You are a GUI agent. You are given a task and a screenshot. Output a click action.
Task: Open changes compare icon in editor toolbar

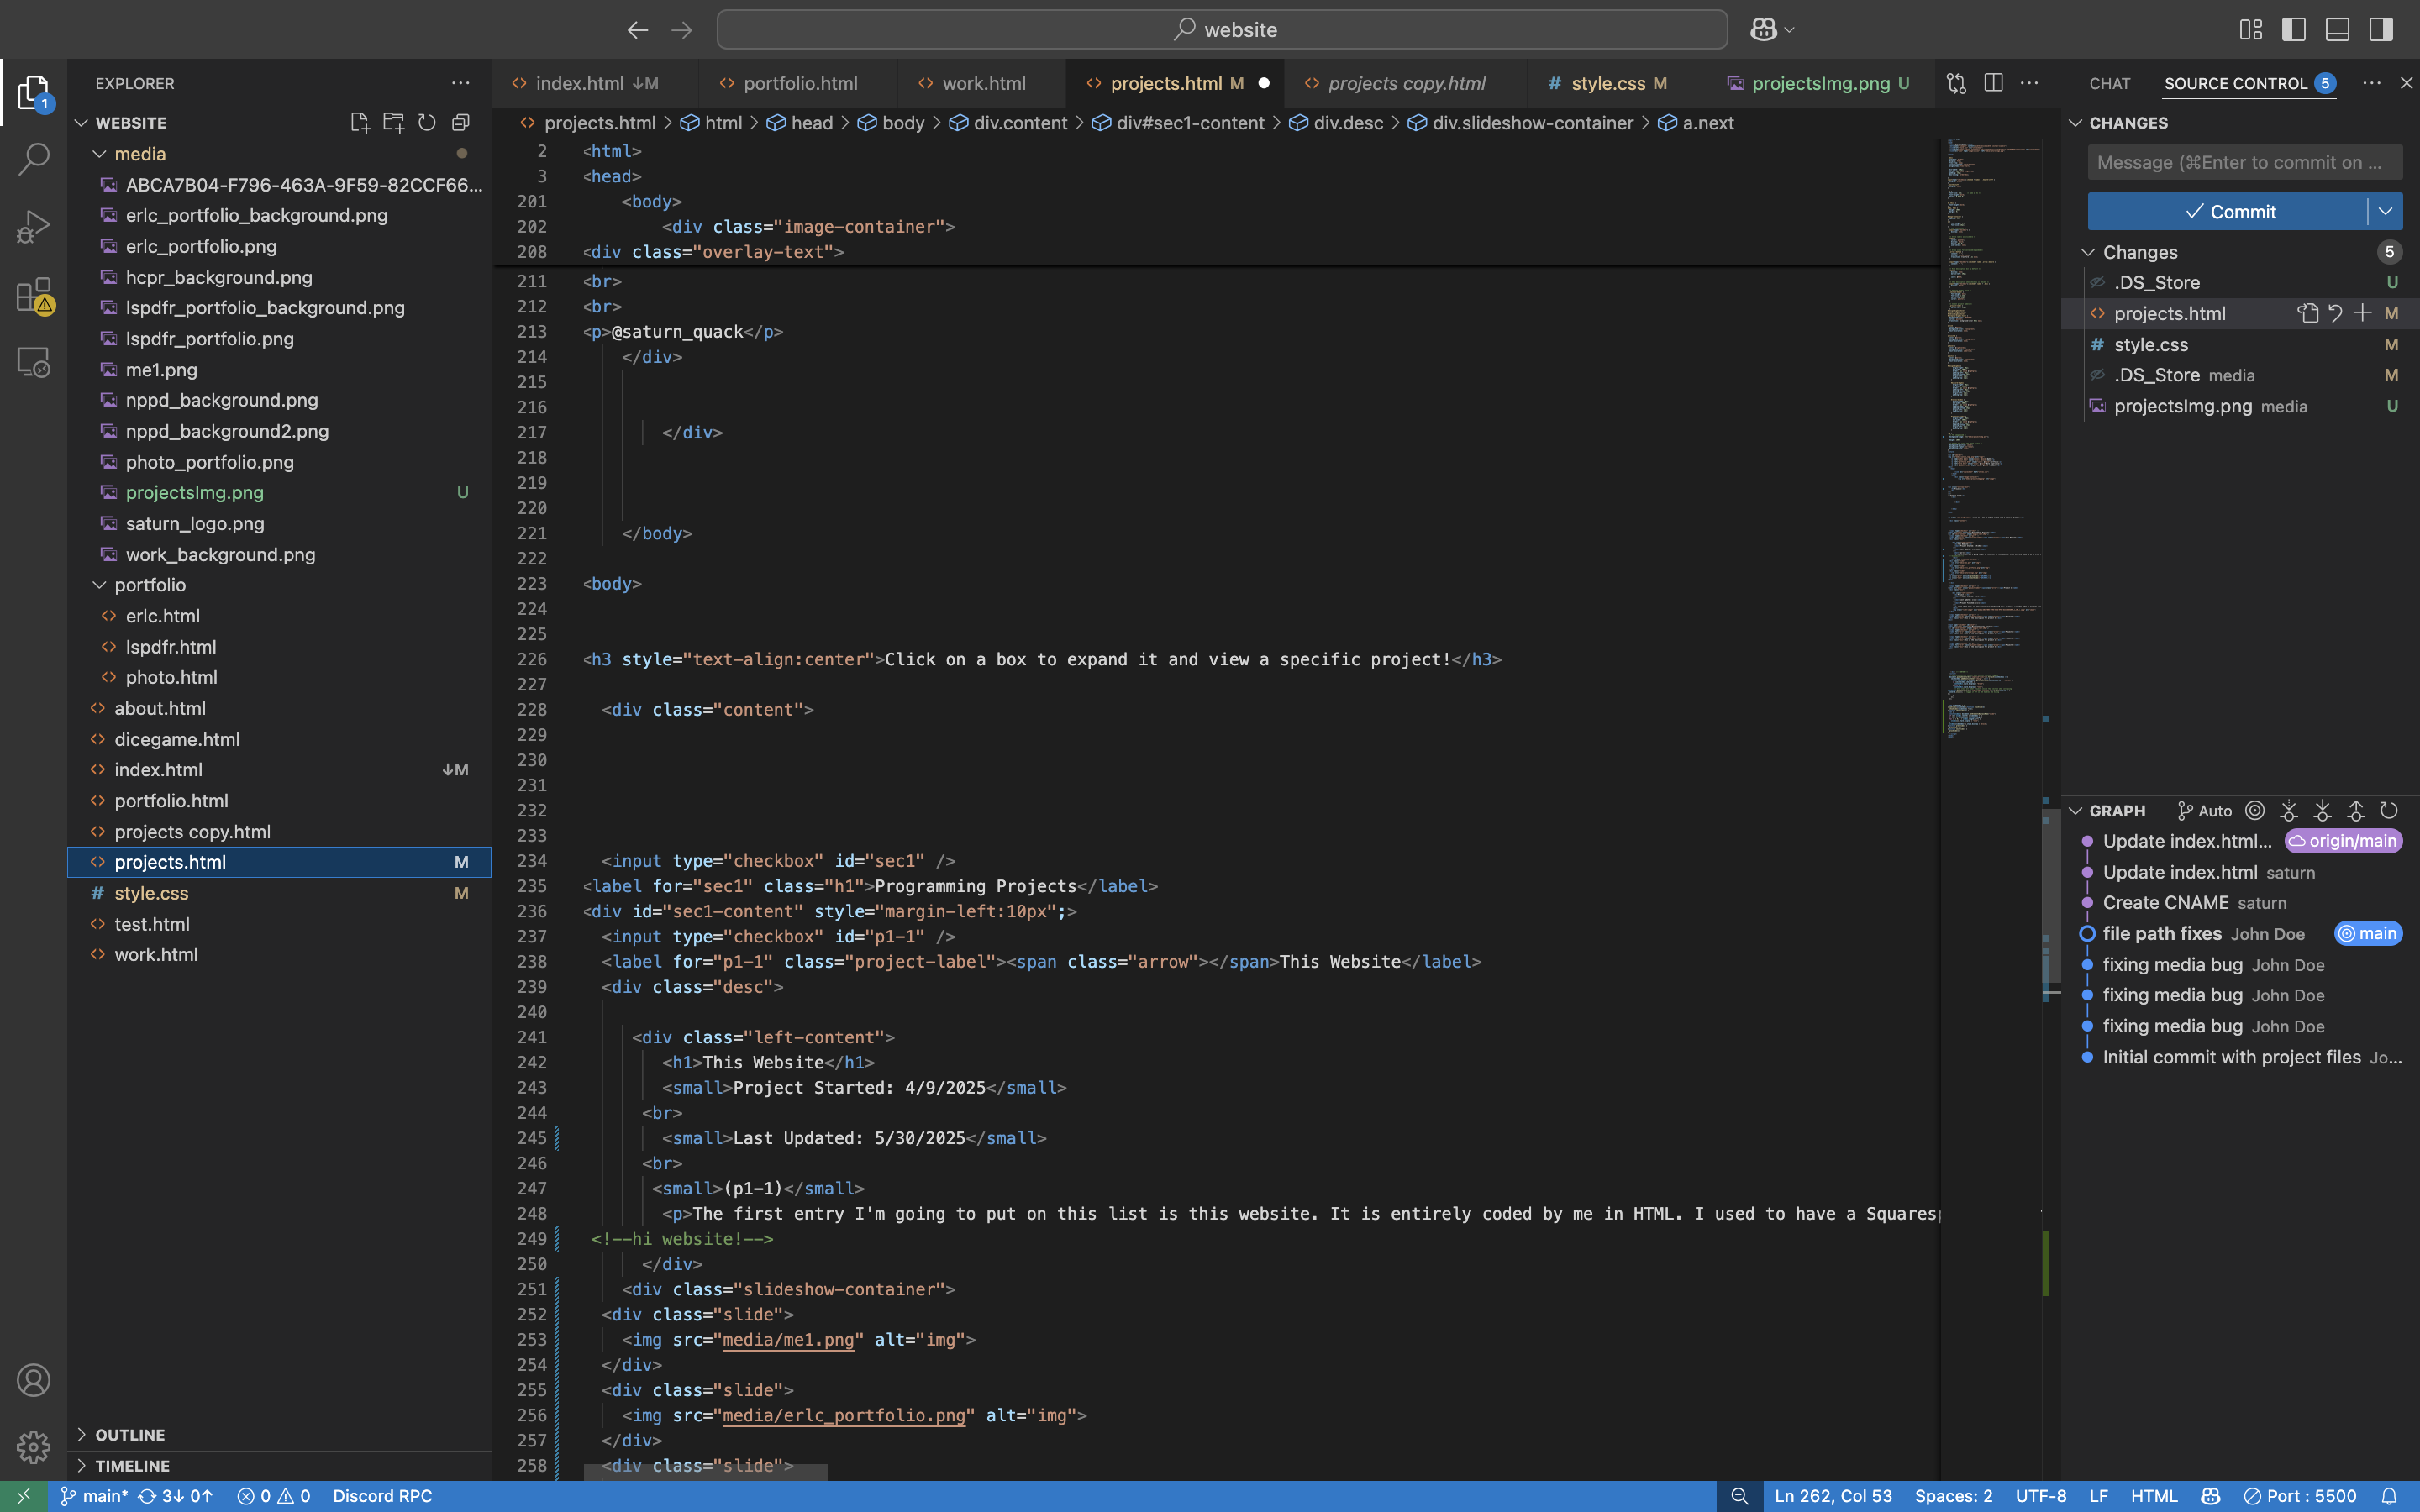click(x=1957, y=83)
